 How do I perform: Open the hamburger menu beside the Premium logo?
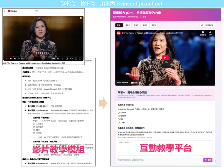pyautogui.click(x=4, y=11)
